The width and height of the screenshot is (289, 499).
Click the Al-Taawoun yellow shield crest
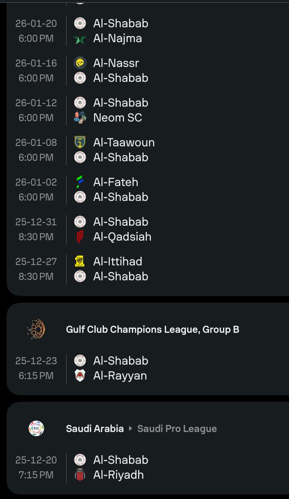point(80,143)
